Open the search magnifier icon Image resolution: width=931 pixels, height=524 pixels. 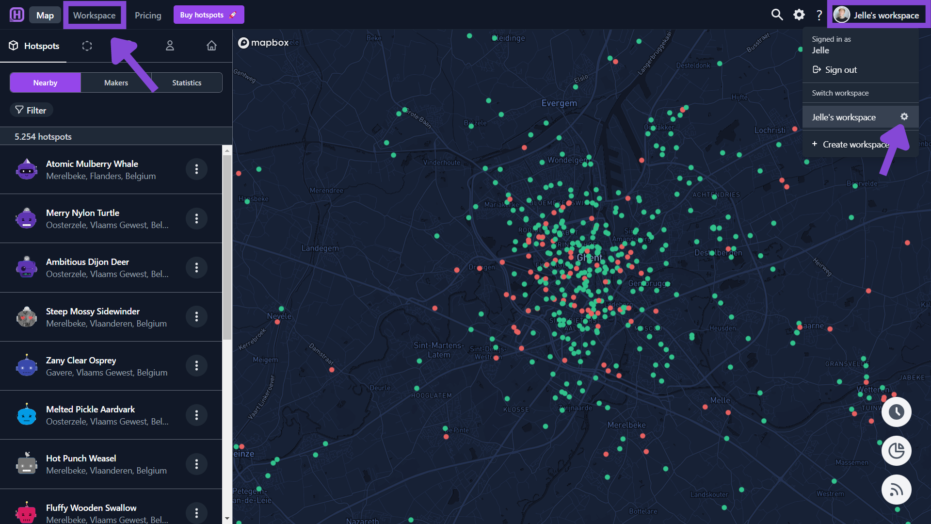(777, 15)
